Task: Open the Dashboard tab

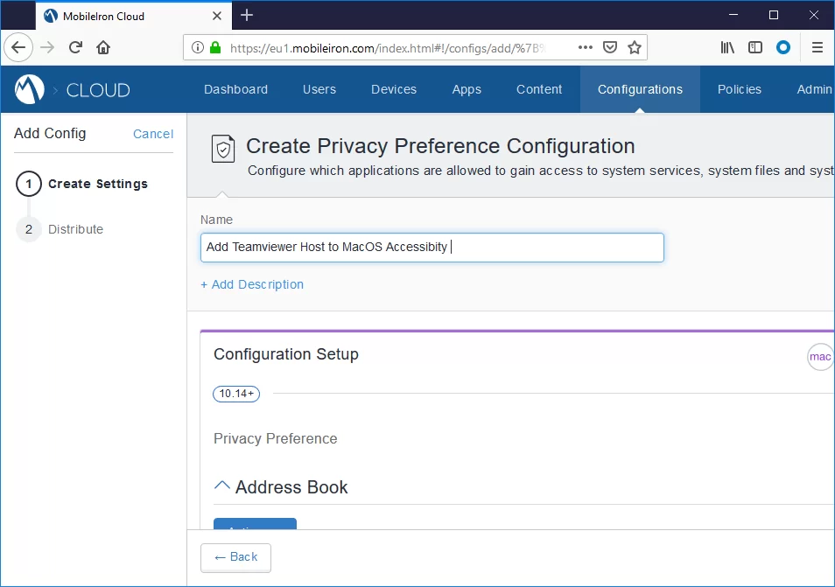Action: pyautogui.click(x=235, y=89)
